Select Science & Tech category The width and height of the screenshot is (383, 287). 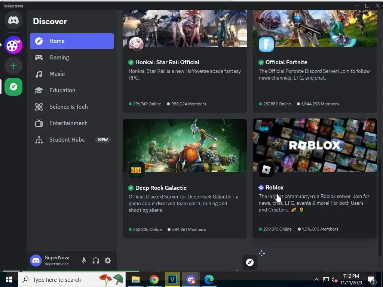coord(72,107)
